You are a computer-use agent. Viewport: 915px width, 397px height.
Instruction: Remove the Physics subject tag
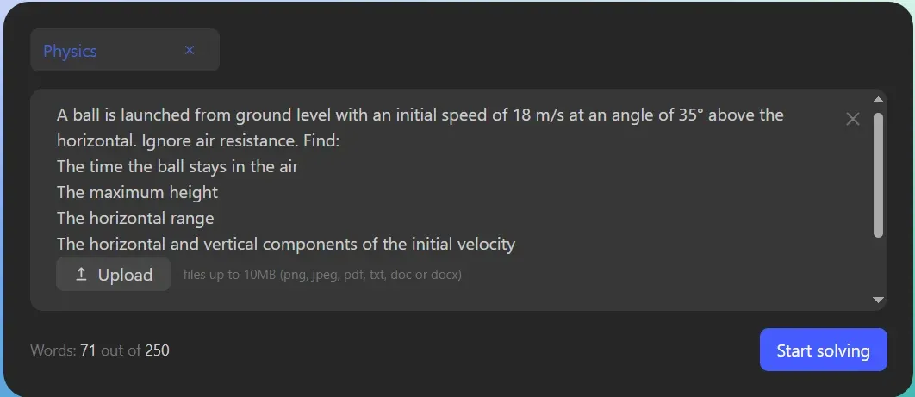tap(190, 50)
